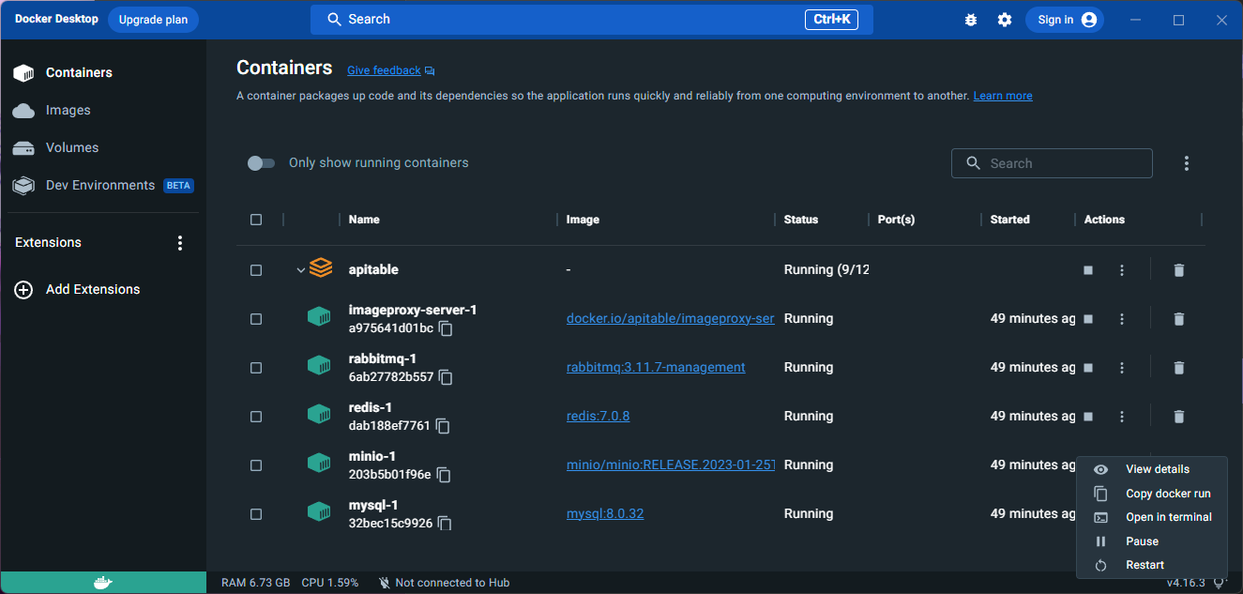Copy the minio-1 container ID
1243x594 pixels.
tap(444, 475)
